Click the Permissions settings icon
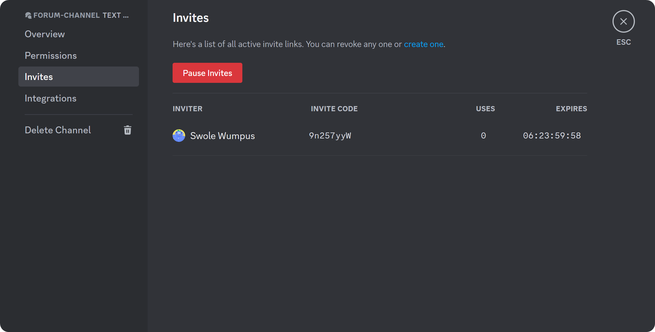The height and width of the screenshot is (332, 655). [51, 55]
